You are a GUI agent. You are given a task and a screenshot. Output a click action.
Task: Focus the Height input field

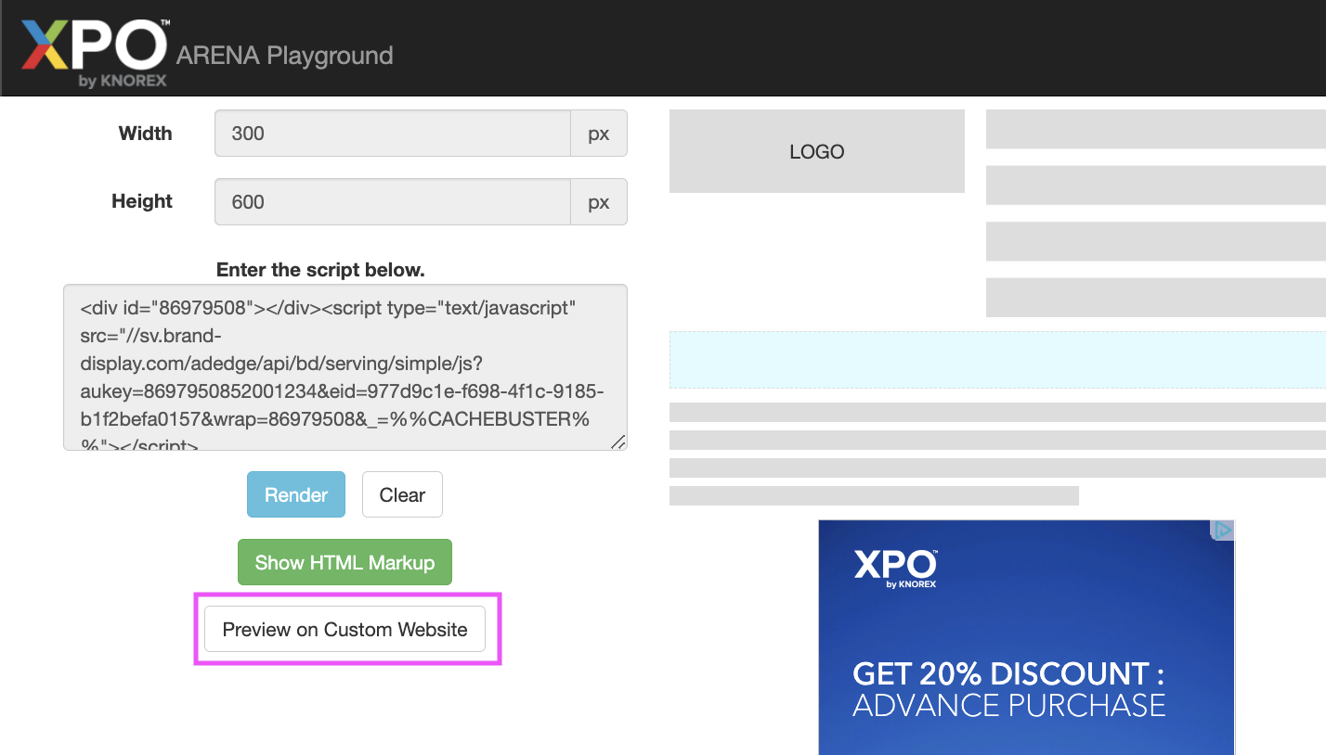click(392, 202)
